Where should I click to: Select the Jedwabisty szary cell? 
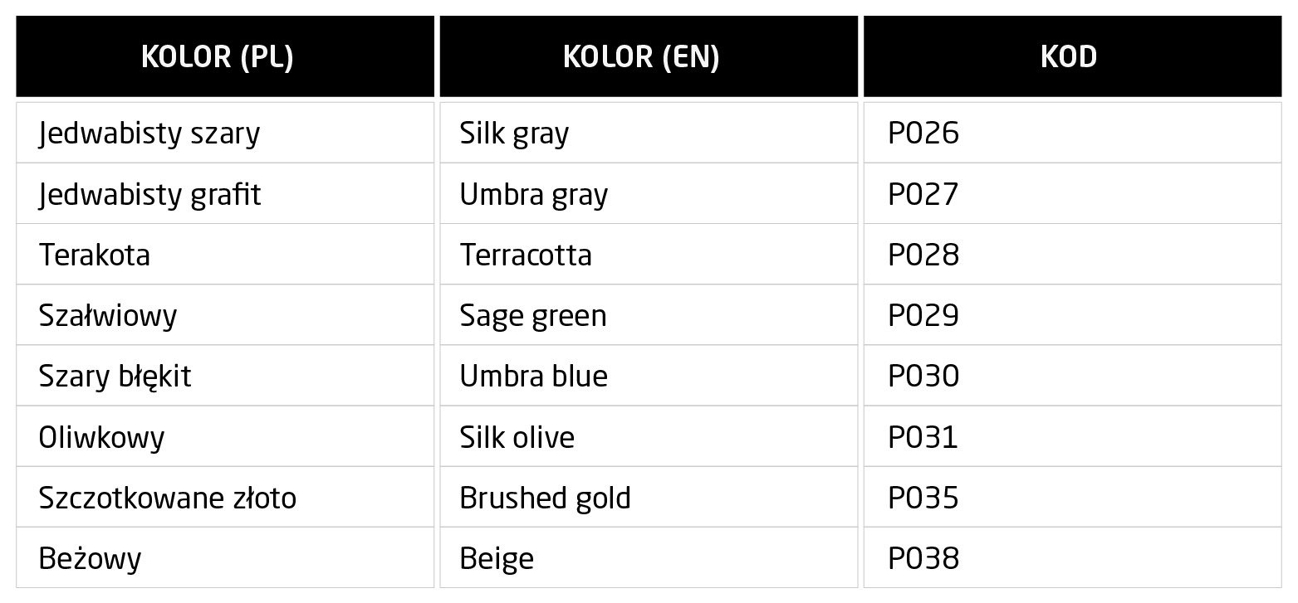pos(149,134)
